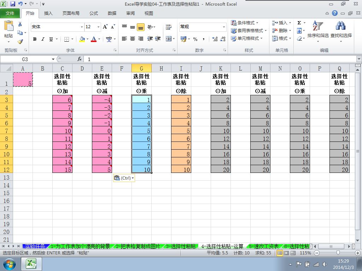Image resolution: width=362 pixels, height=271 pixels.
Task: Click the text orientation icon
Action: (150, 27)
